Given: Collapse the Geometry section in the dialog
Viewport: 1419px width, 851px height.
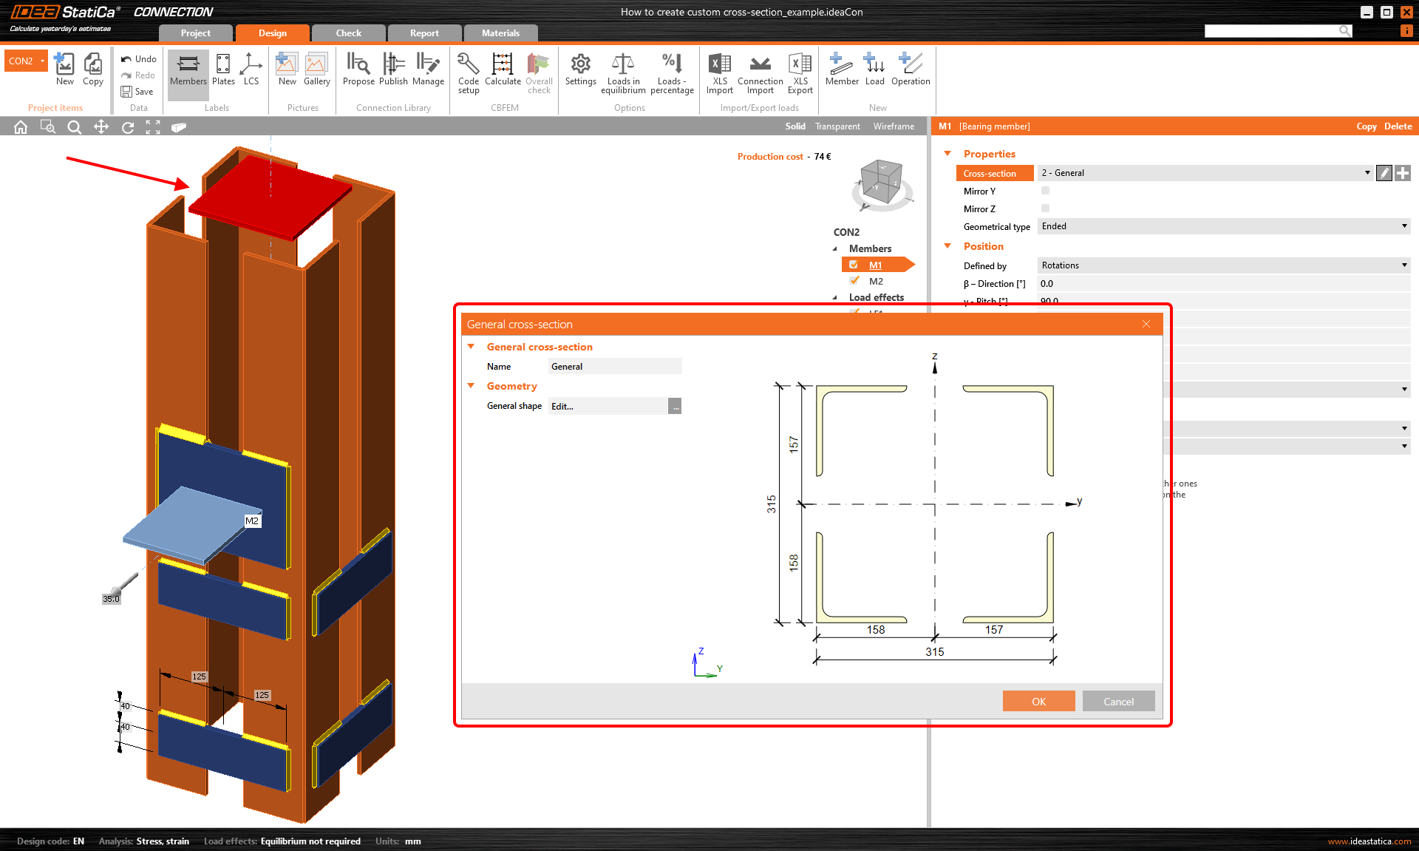Looking at the screenshot, I should [472, 386].
